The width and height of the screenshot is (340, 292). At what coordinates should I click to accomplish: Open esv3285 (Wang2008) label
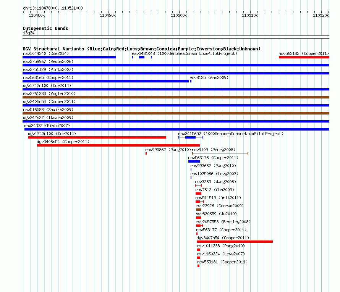215,182
